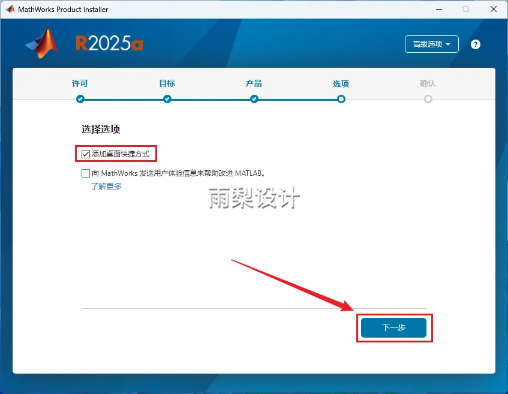Click the 产品 step progress circle
The width and height of the screenshot is (508, 394).
point(254,99)
